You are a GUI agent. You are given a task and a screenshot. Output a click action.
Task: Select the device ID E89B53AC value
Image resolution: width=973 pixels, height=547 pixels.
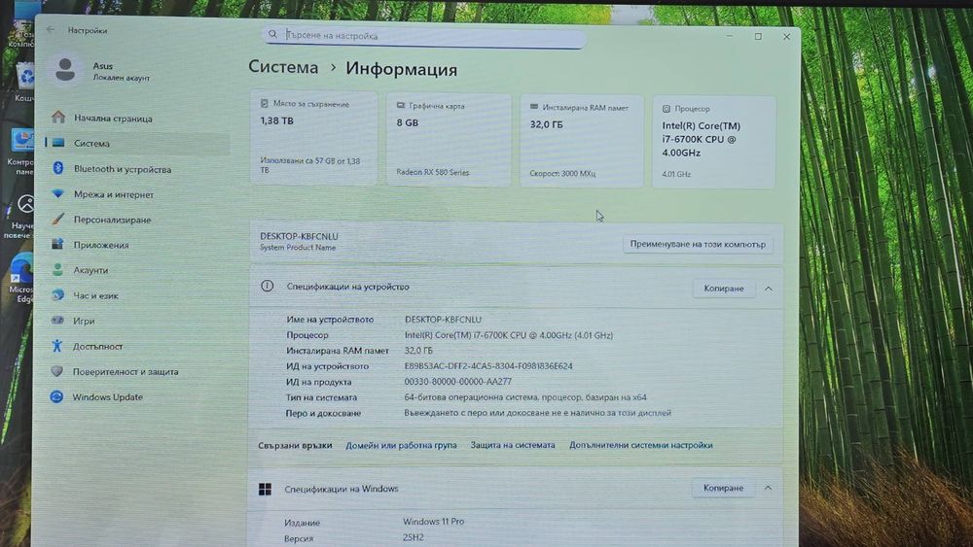[x=488, y=366]
